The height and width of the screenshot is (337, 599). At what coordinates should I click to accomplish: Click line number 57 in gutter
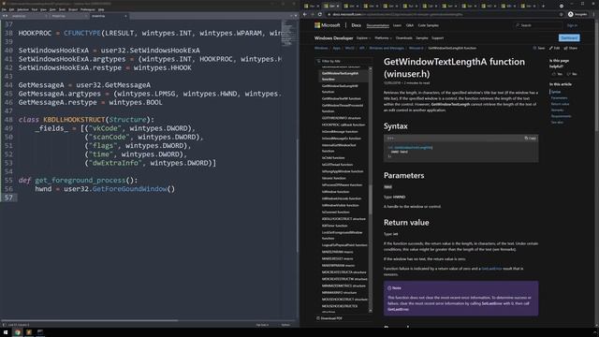coord(8,198)
